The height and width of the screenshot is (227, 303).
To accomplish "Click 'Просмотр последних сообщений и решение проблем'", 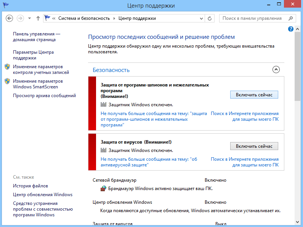I will pyautogui.click(x=161, y=37).
